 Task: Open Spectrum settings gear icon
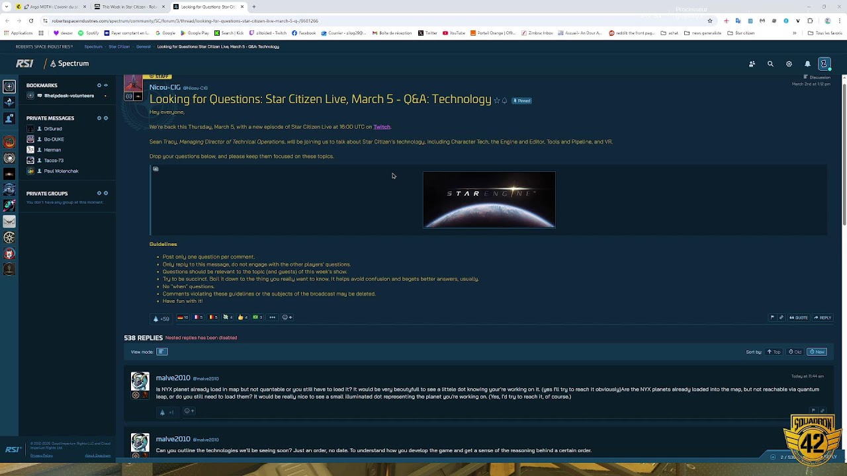point(789,64)
